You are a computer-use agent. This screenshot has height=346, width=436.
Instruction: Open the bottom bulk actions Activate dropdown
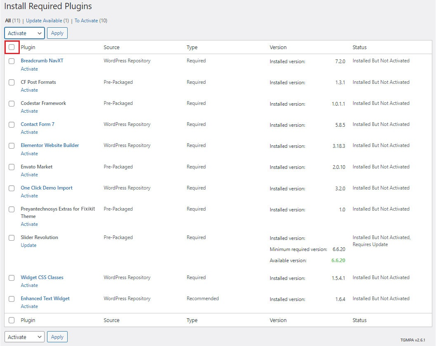pos(24,337)
